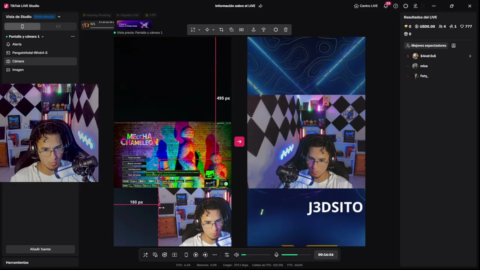
Task: Expand the Pantalla y cámara 1 scene
Action: 42,37
